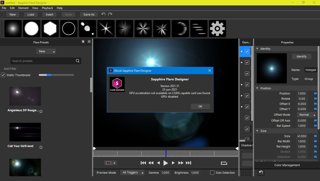320x181 pixels.
Task: Open Color Management panel
Action: coord(287,165)
